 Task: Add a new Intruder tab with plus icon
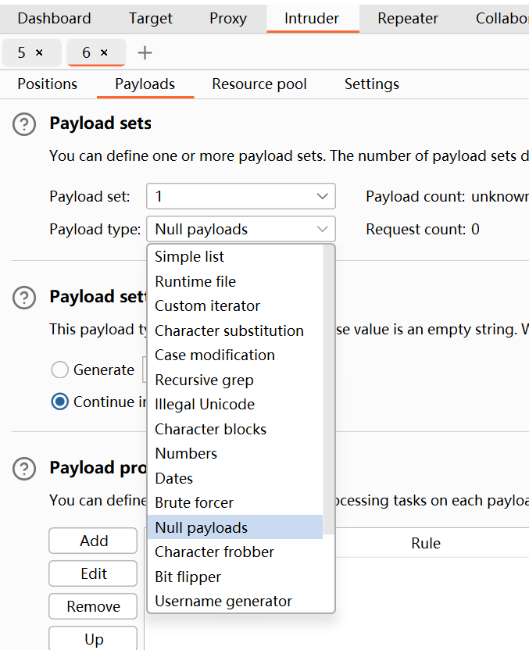click(x=145, y=52)
